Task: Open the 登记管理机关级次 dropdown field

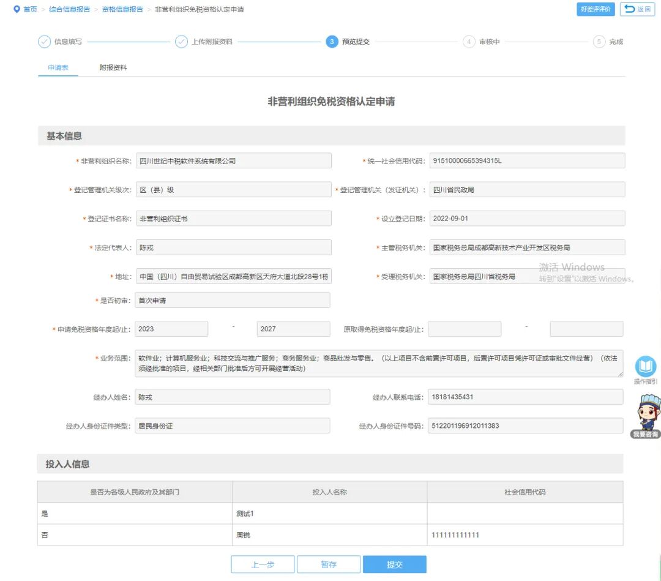Action: point(234,190)
